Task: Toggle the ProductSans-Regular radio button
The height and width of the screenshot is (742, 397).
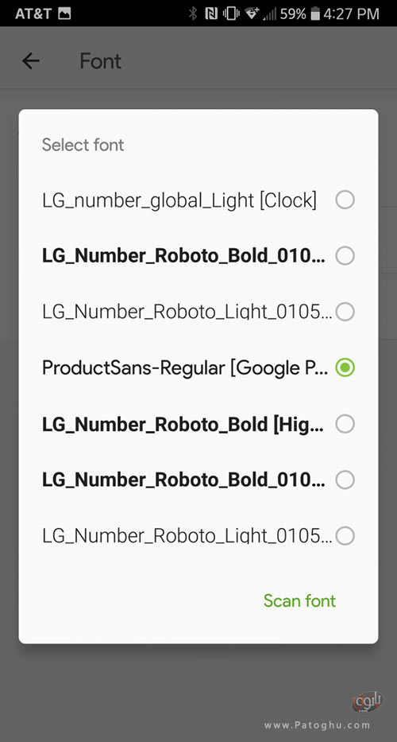Action: [x=345, y=367]
